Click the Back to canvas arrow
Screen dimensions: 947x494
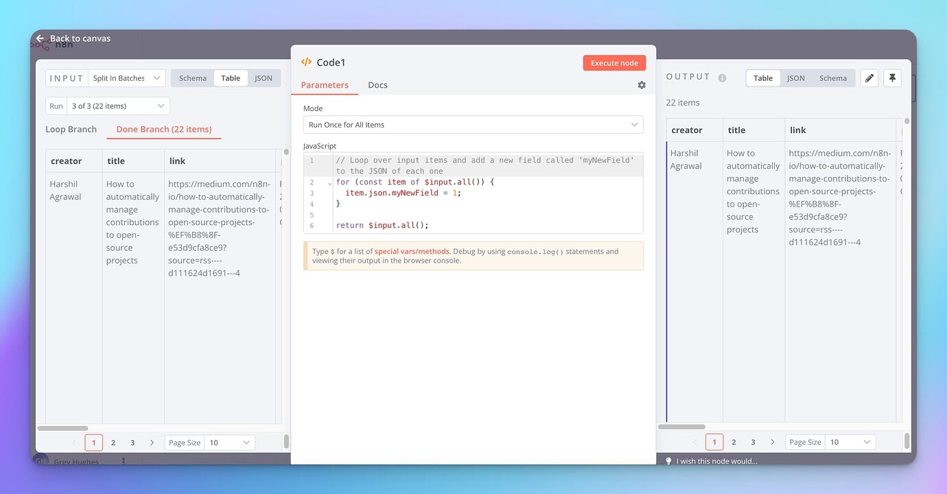coord(40,38)
